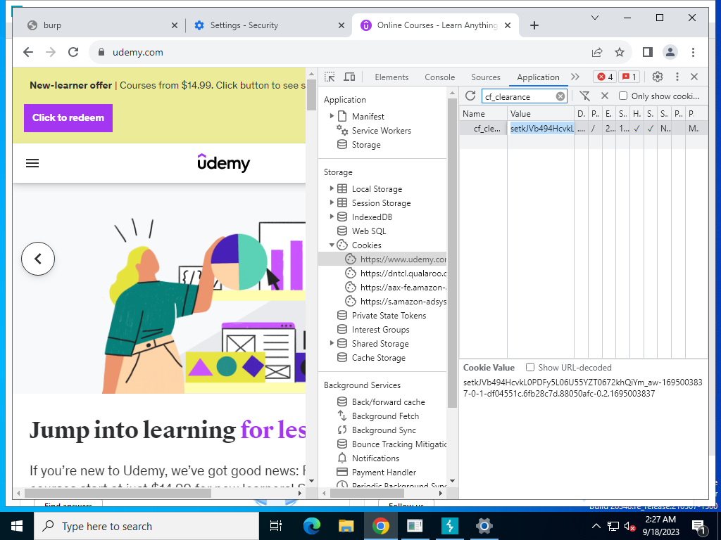This screenshot has height=540, width=721.
Task: Select the inspect element picker icon
Action: coord(330,77)
